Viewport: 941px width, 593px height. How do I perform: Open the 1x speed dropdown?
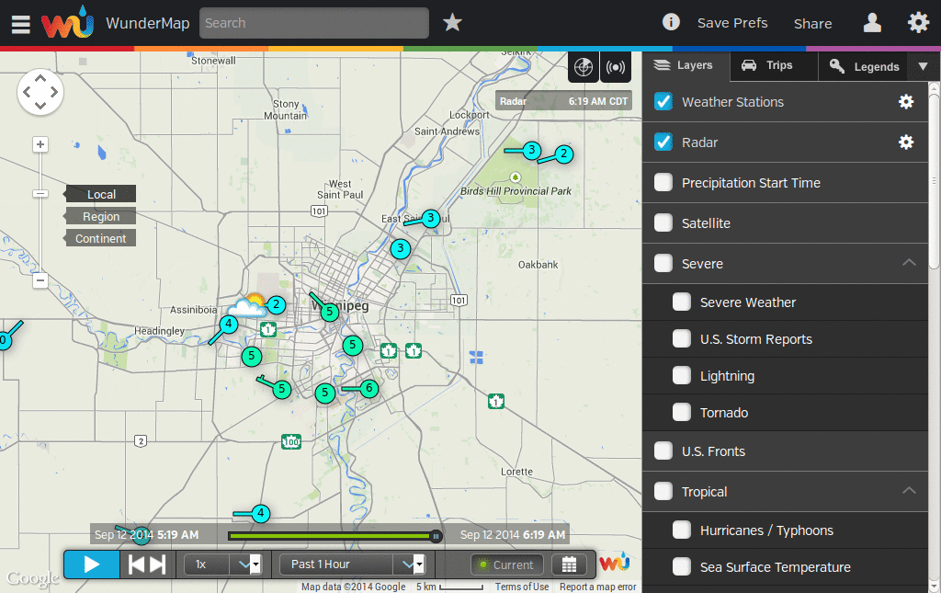[x=222, y=564]
